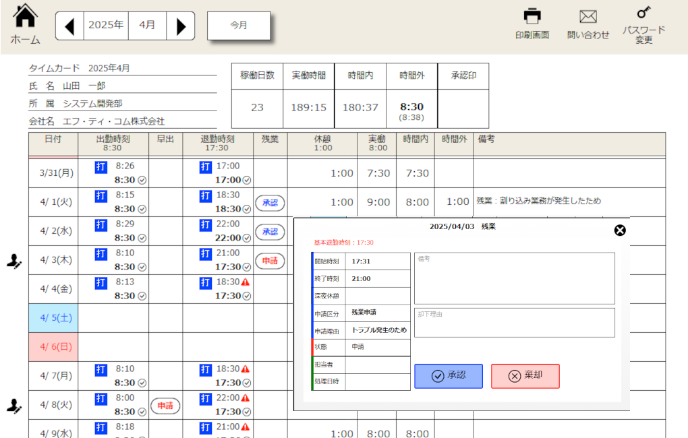The image size is (688, 438).
Task: Click the 4/6(日) date cell
Action: [x=53, y=347]
